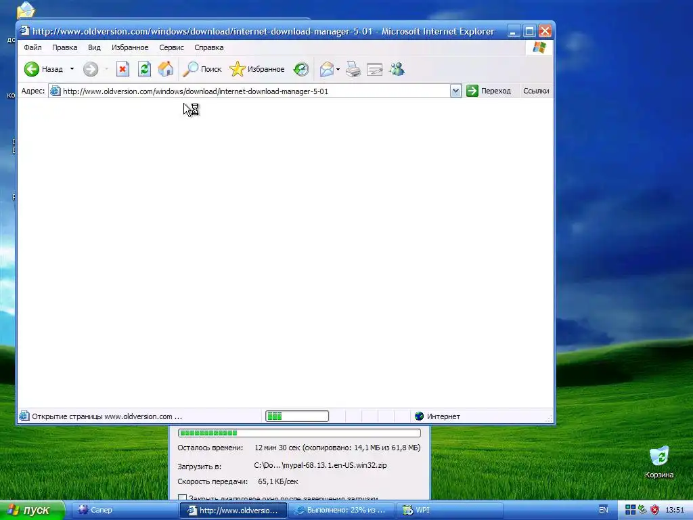
Task: Click the 13:51 system clock
Action: click(x=675, y=510)
